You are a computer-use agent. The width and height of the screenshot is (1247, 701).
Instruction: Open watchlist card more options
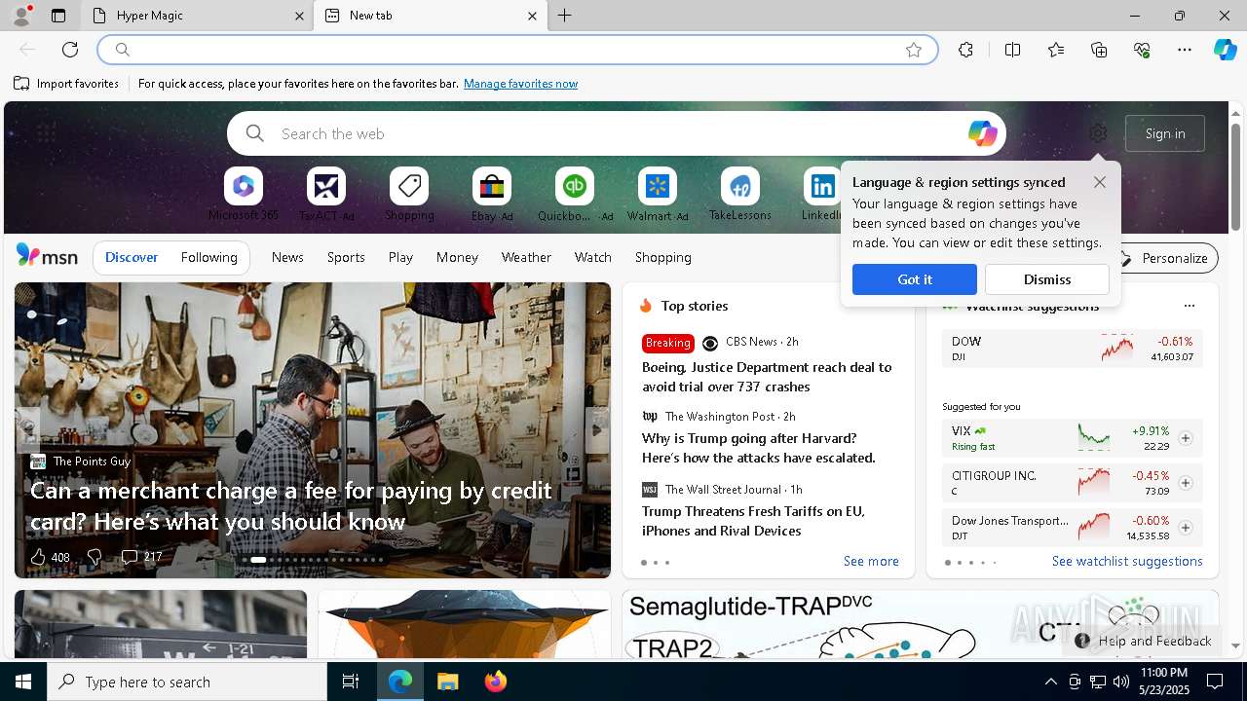(1189, 306)
